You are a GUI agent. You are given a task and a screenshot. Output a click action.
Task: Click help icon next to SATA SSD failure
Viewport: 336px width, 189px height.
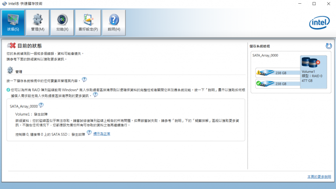click(89, 133)
